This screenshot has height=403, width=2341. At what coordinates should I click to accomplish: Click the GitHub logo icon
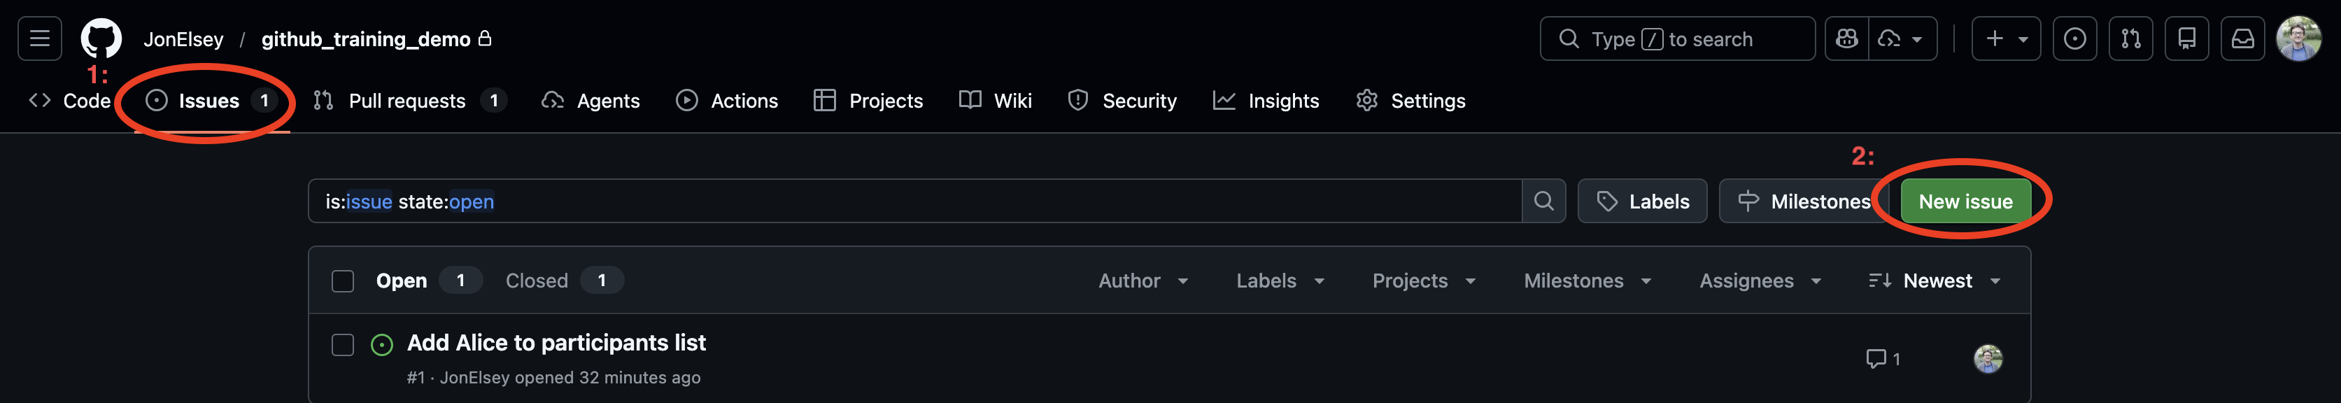pyautogui.click(x=101, y=38)
